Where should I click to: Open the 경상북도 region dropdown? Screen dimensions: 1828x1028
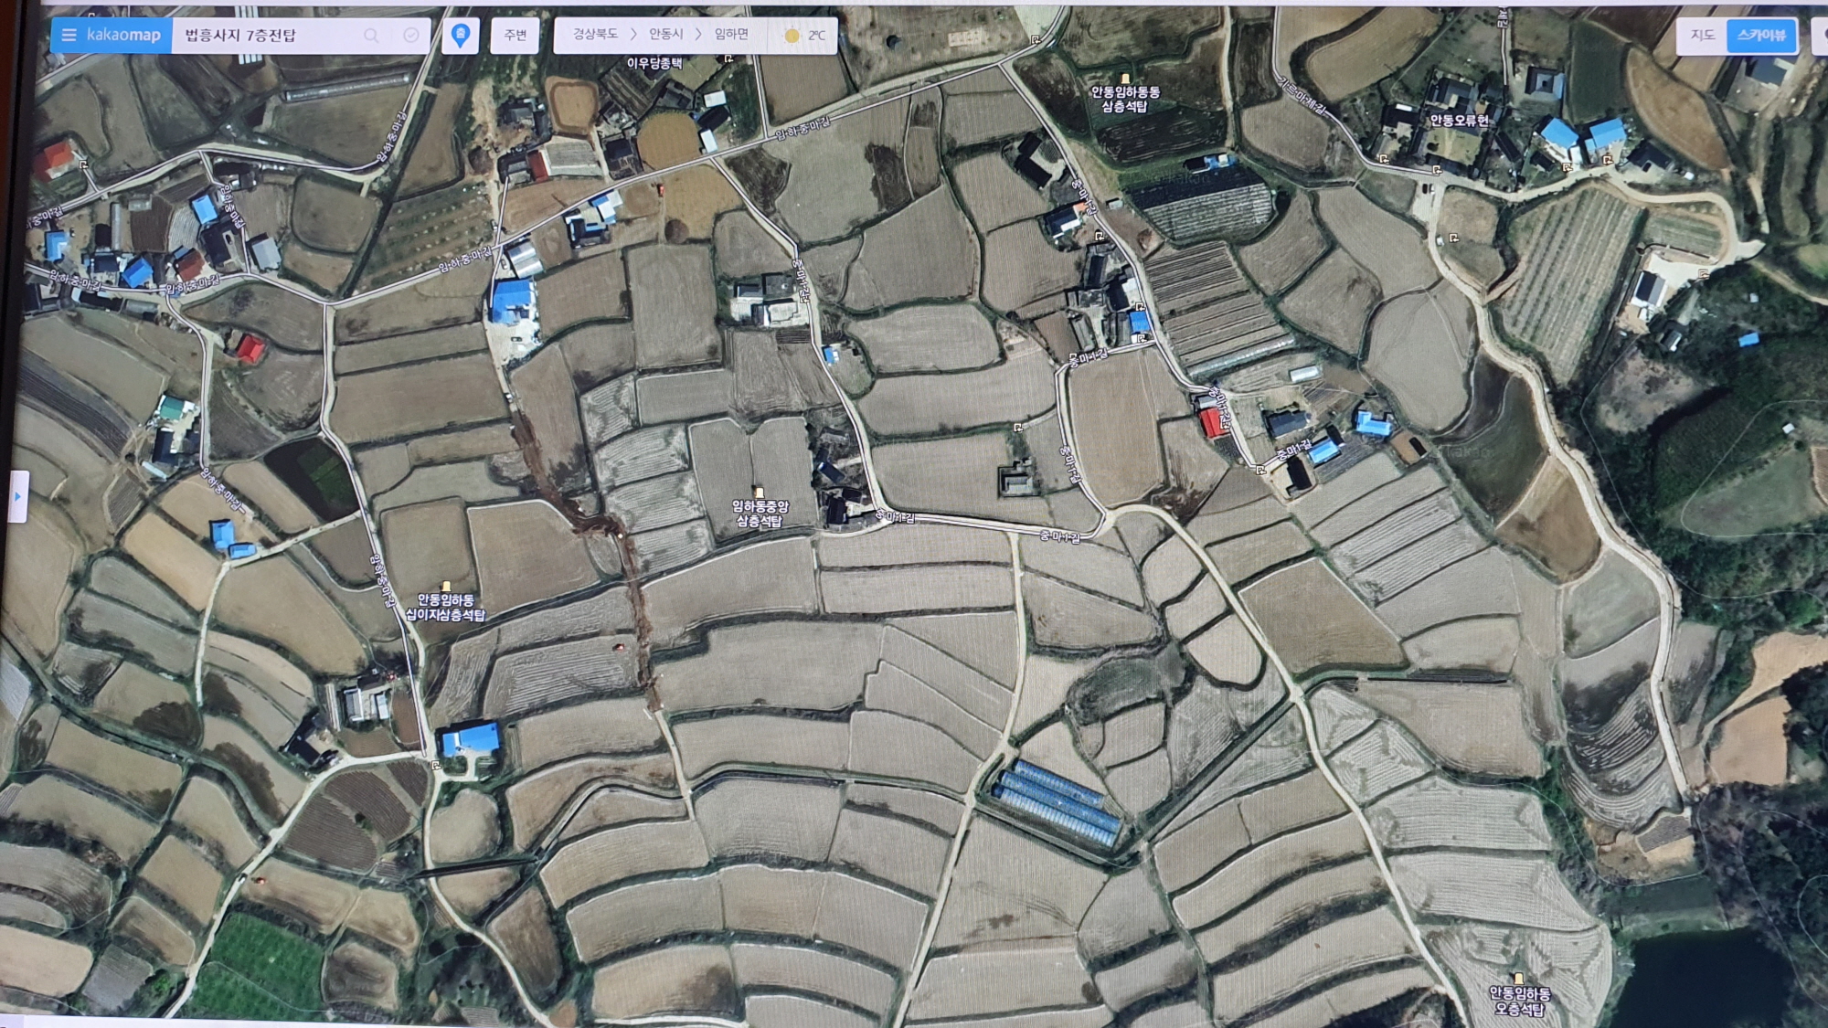[x=595, y=35]
